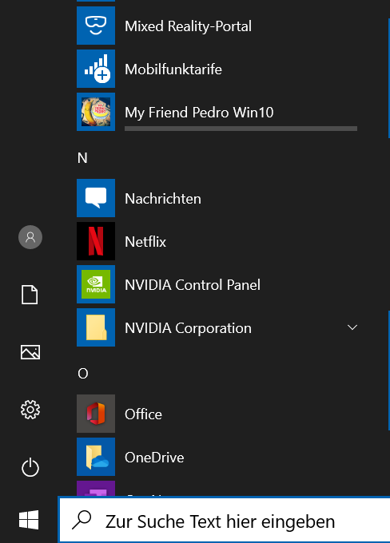This screenshot has height=543, width=390.
Task: Click the NVIDIA Corporation folder icon
Action: click(96, 327)
